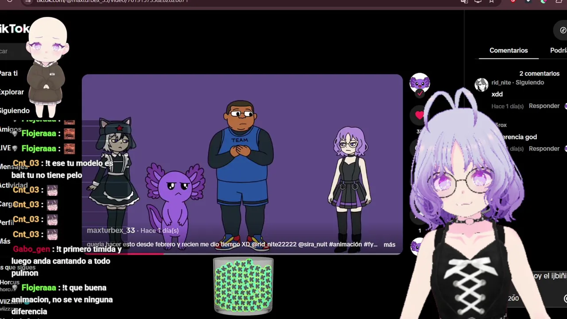Viewport: 567px width, 319px height.
Task: Open the Amigos page
Action: [11, 129]
